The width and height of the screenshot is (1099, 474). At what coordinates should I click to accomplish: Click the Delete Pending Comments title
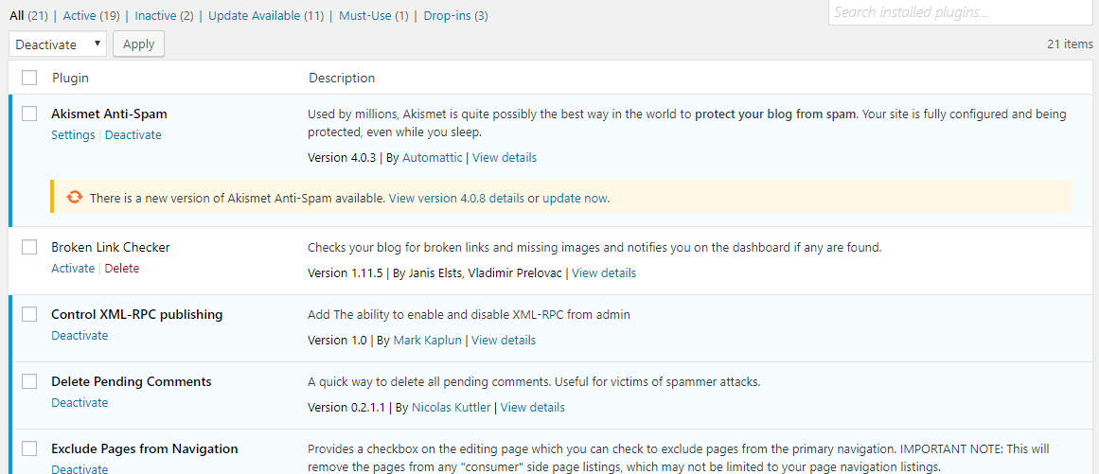(132, 381)
